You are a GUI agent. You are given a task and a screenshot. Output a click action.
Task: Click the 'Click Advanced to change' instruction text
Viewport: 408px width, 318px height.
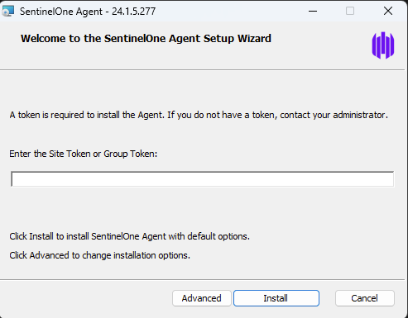(x=99, y=255)
